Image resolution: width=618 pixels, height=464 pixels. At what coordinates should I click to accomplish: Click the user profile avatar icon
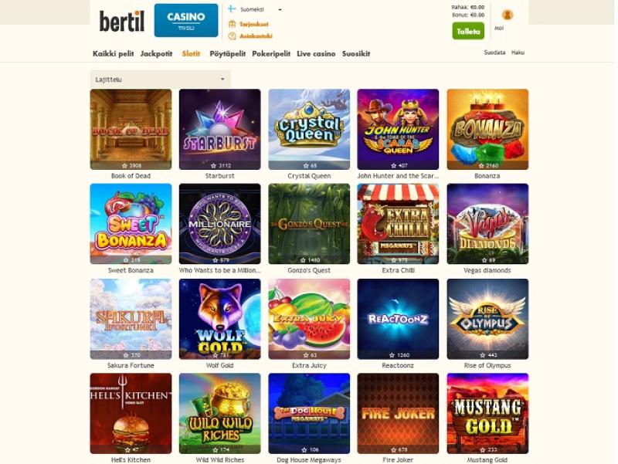point(508,15)
